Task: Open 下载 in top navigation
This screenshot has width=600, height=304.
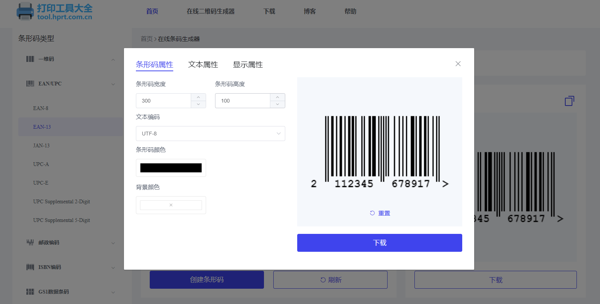Action: point(269,11)
